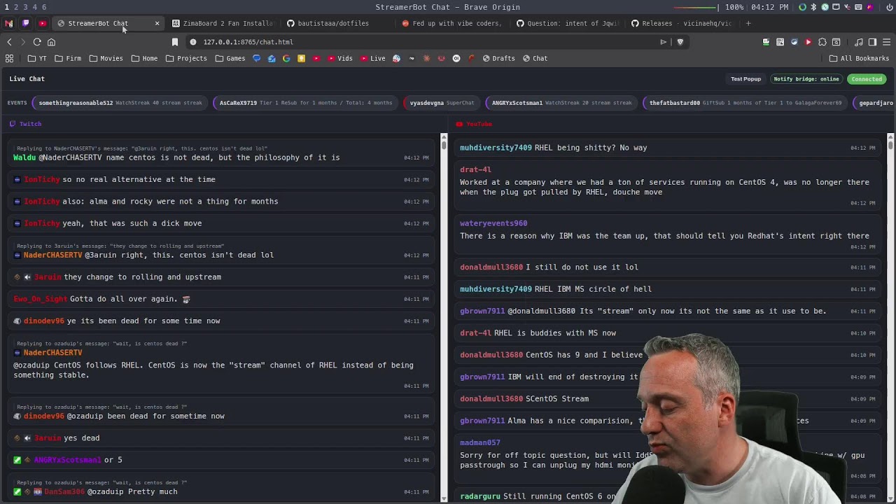
Task: Toggle the browser sidebar panel
Action: 872,42
